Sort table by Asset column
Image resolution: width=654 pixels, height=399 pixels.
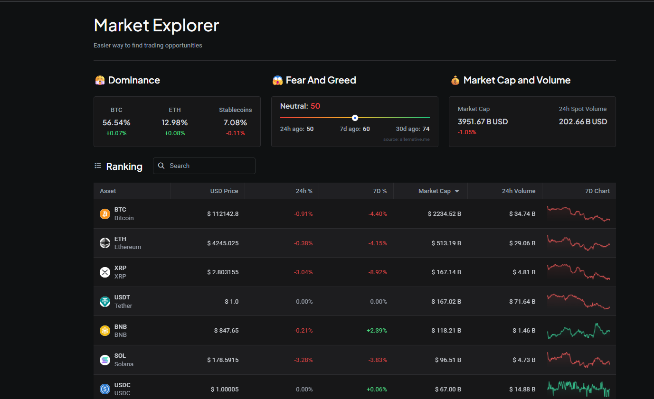[x=132, y=191]
